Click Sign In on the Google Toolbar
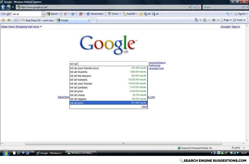Screen dimensions: 249x164 click(240, 14)
